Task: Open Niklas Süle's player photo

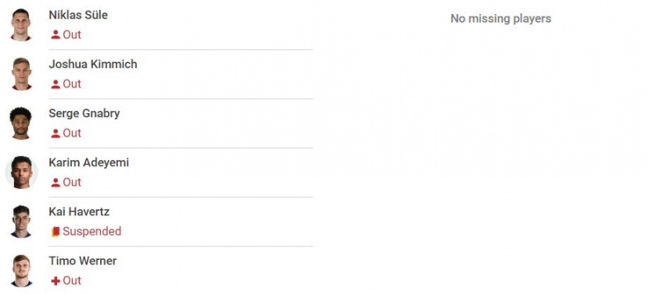Action: [20, 25]
